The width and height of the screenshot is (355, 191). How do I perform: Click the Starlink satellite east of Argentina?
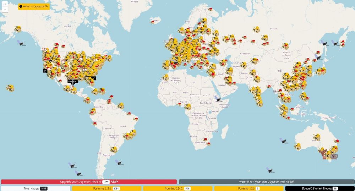click(119, 162)
